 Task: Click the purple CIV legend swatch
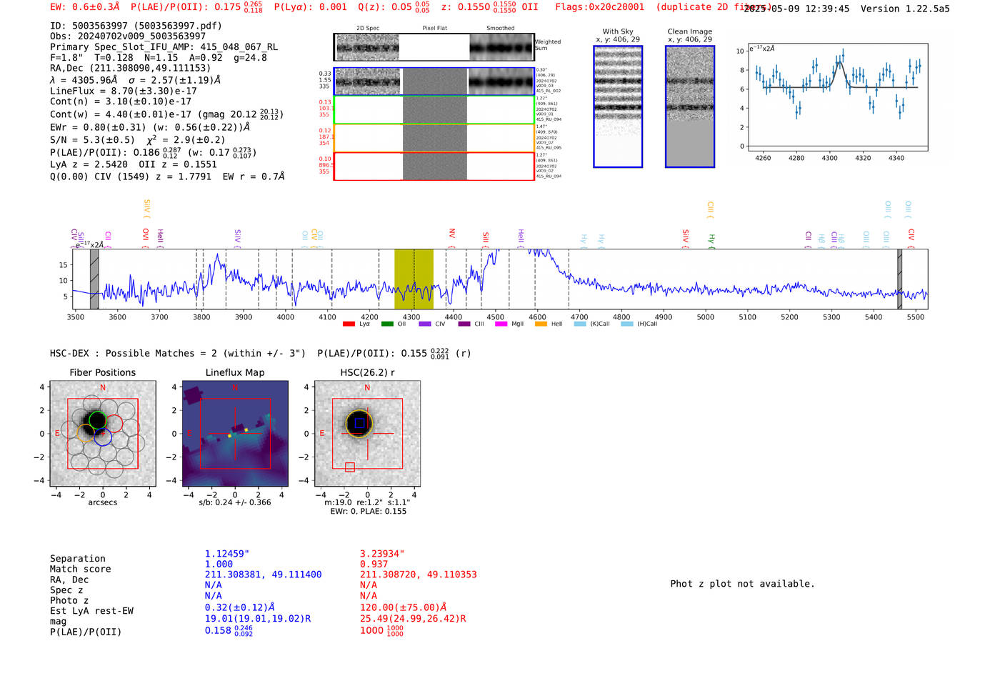(x=425, y=324)
